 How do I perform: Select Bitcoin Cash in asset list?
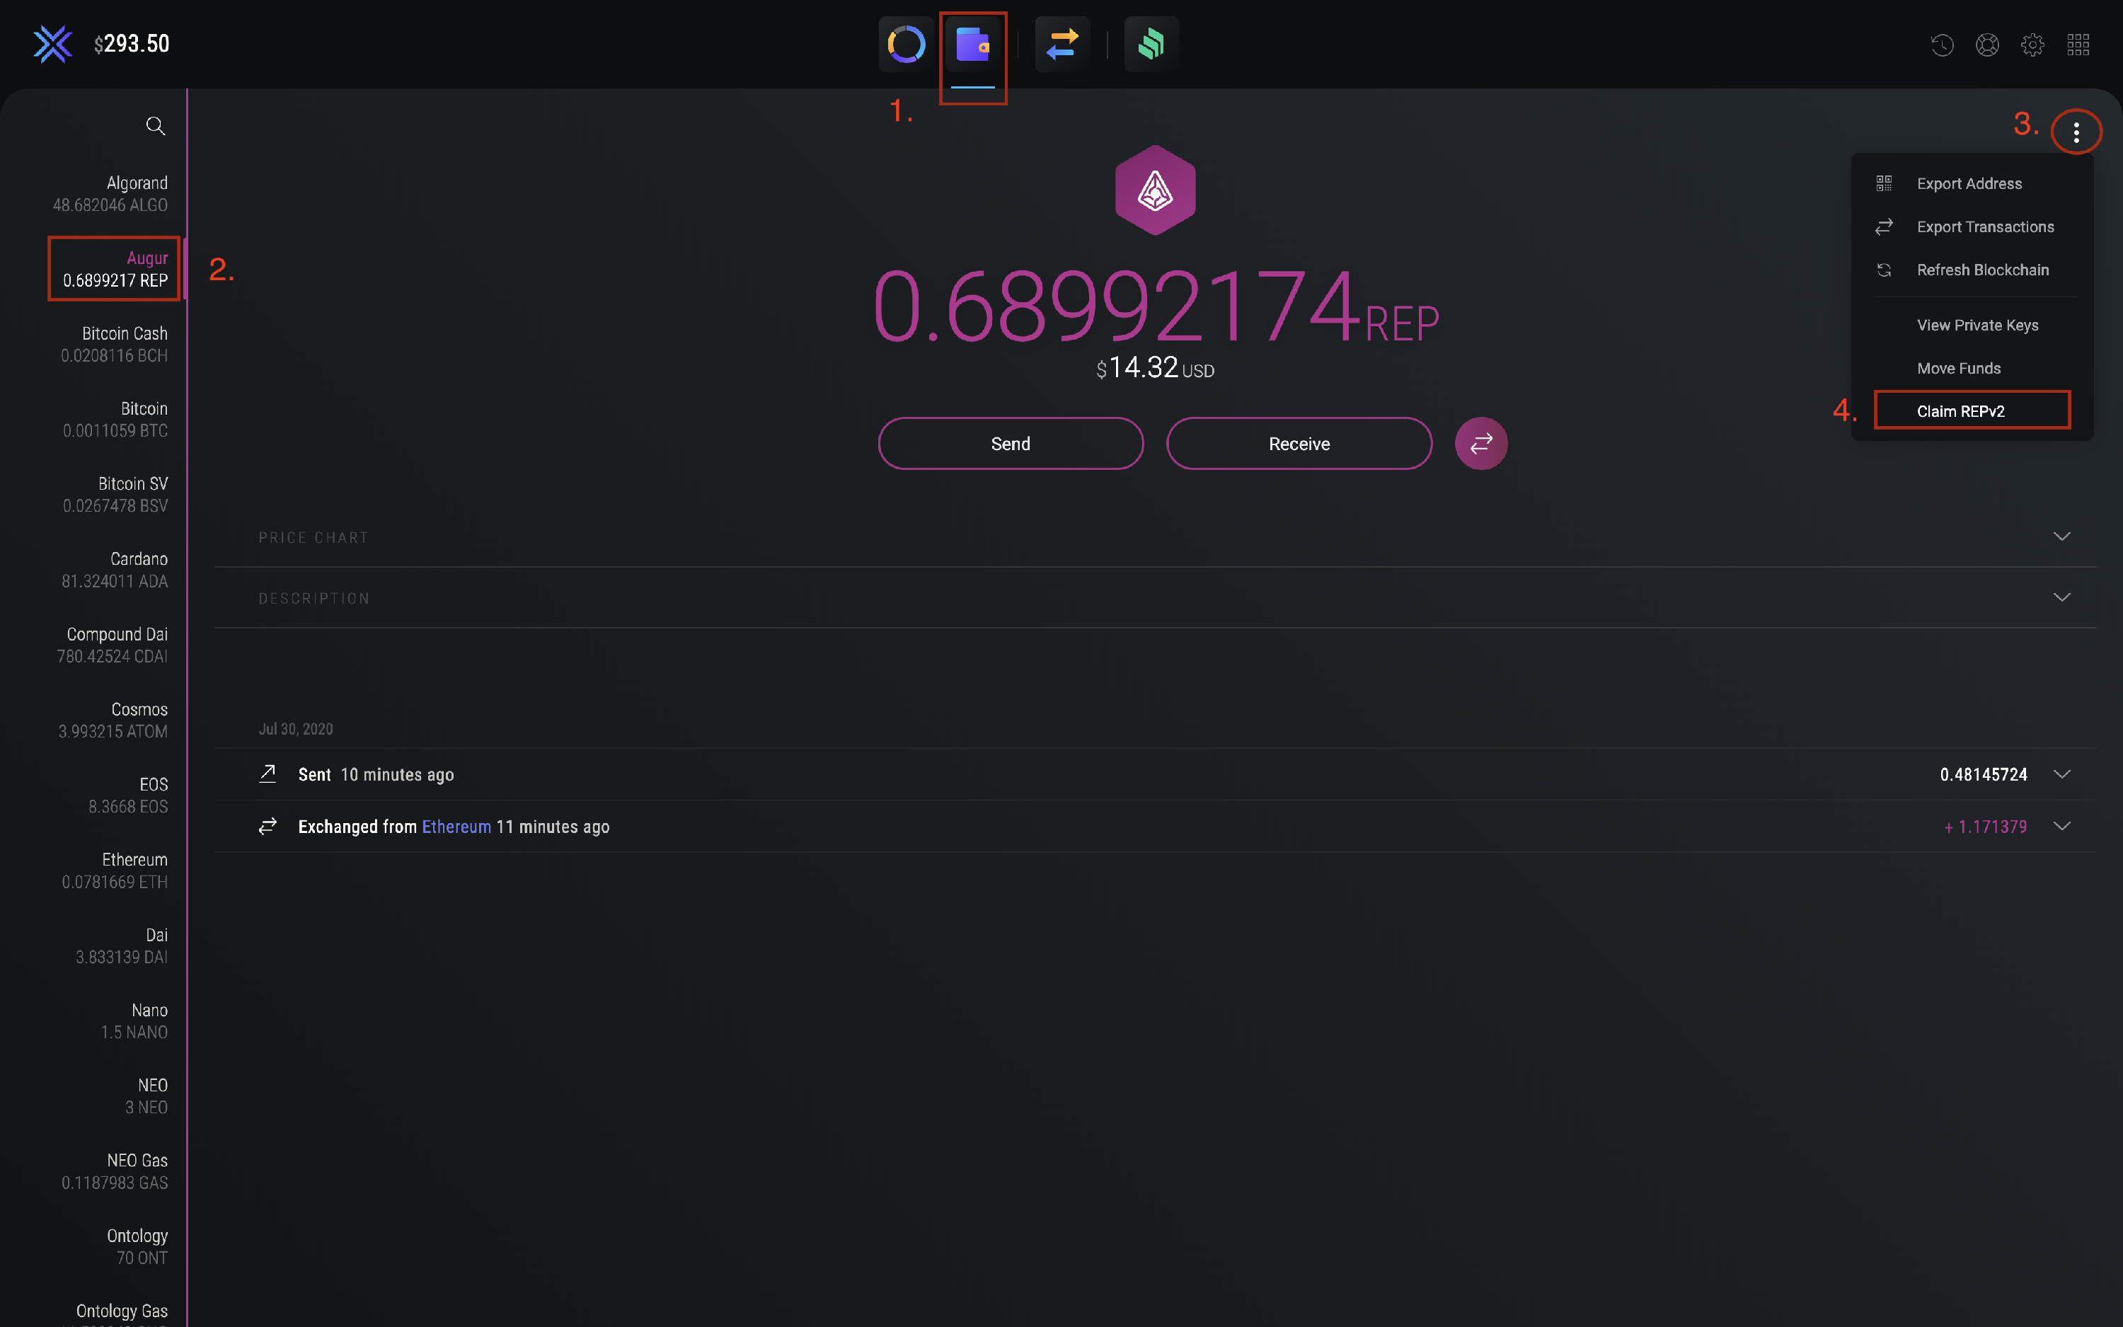point(113,344)
